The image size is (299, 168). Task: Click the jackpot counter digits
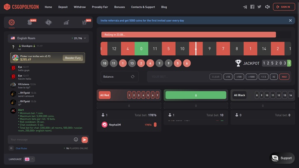pyautogui.click(x=277, y=63)
